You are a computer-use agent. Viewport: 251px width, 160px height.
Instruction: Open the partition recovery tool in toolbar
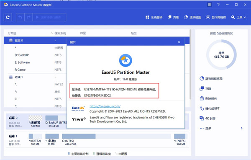click(192, 17)
